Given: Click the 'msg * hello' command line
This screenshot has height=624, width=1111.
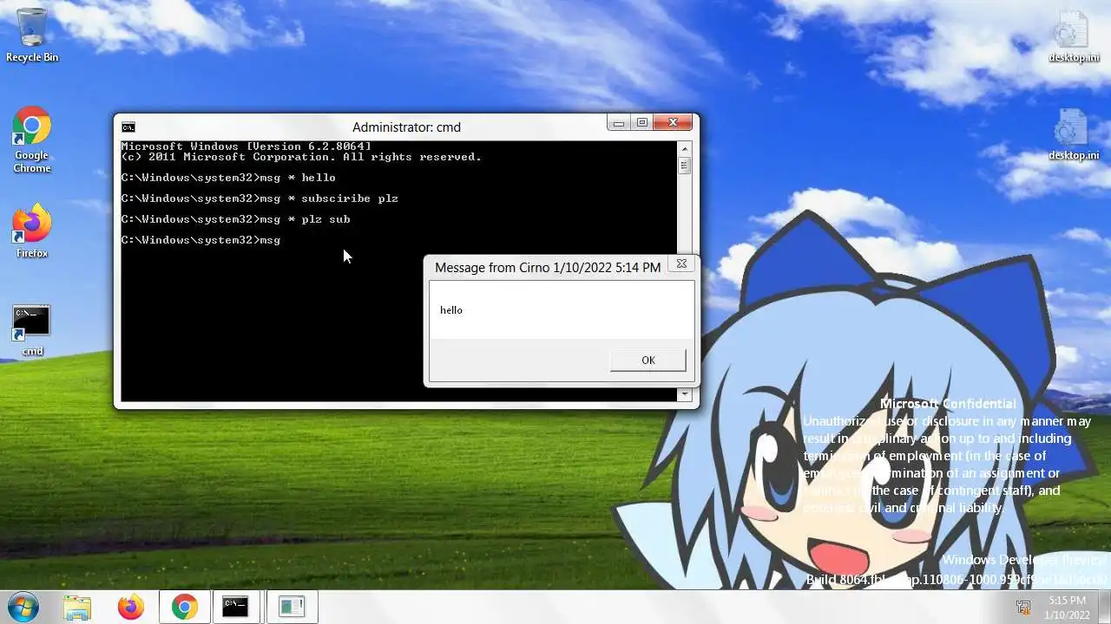Looking at the screenshot, I should pyautogui.click(x=228, y=178).
